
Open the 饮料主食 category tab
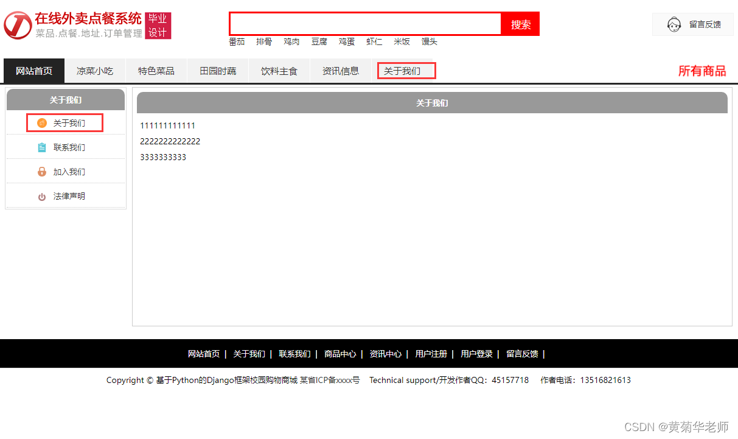point(279,71)
